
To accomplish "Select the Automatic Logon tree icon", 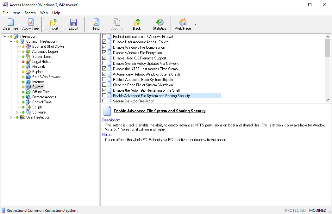I will (28, 52).
